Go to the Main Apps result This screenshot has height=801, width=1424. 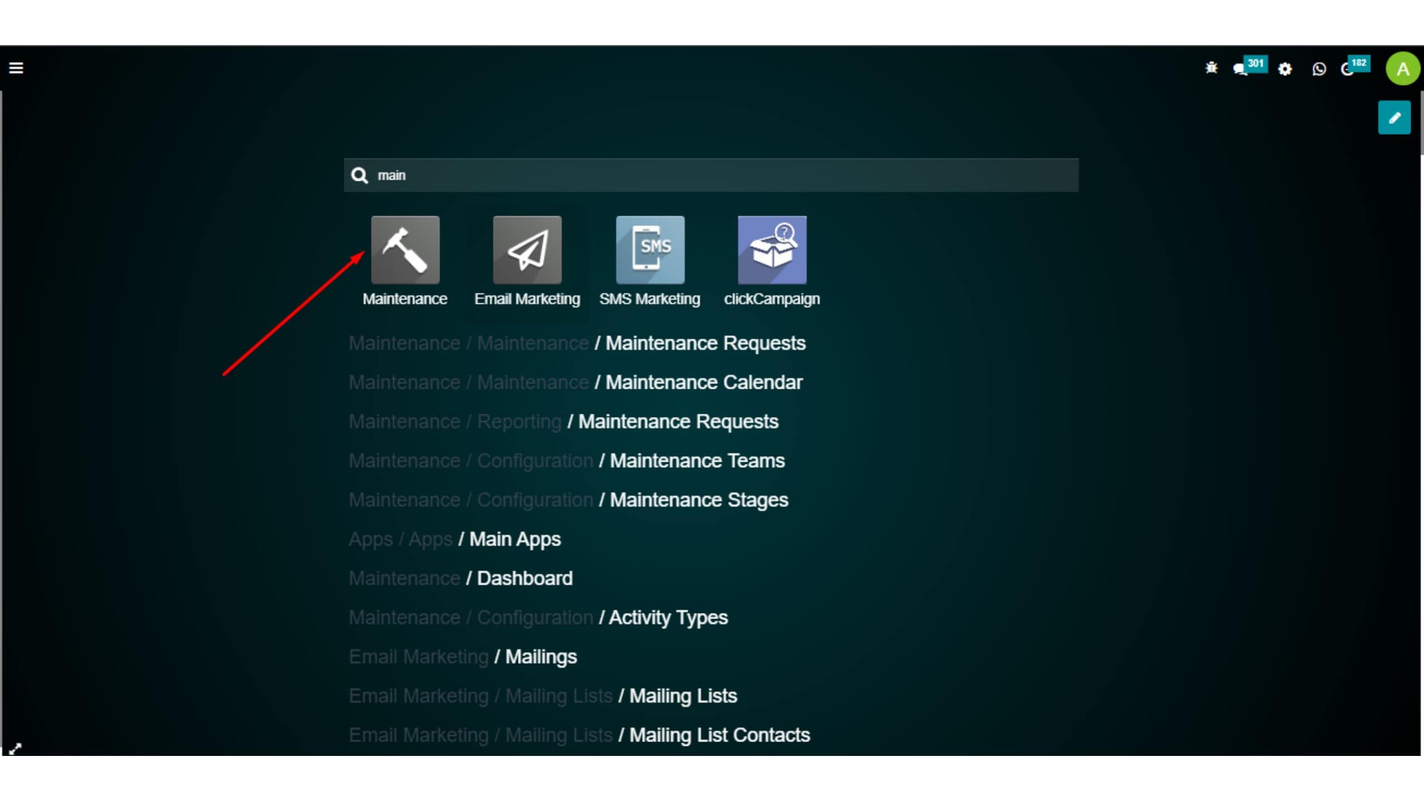pos(514,540)
